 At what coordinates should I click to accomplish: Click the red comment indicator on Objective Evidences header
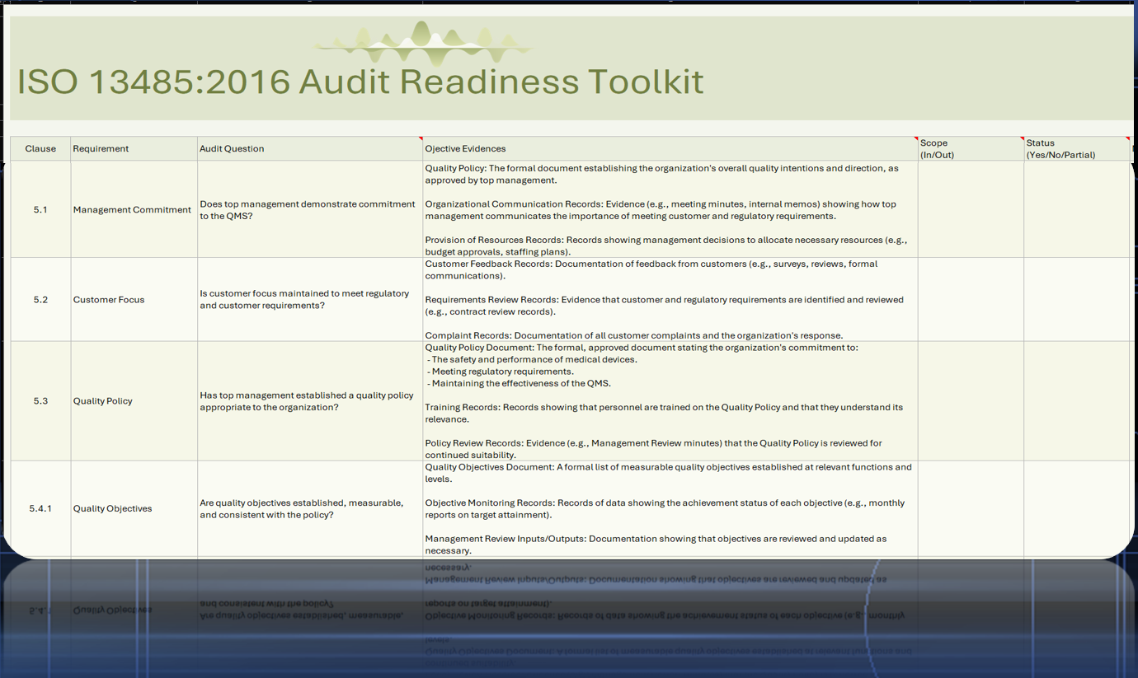tap(915, 138)
